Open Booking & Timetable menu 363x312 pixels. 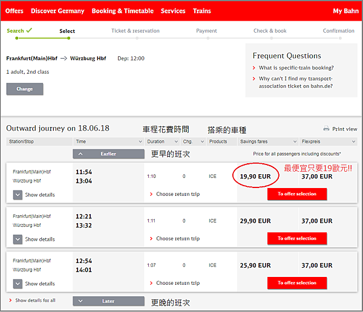click(x=123, y=11)
